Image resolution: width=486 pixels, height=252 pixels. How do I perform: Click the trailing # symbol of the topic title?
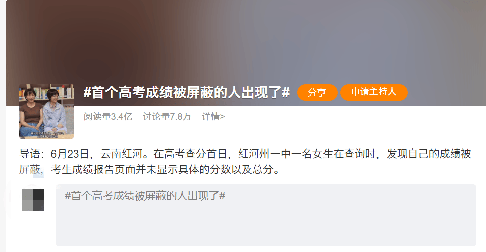286,93
